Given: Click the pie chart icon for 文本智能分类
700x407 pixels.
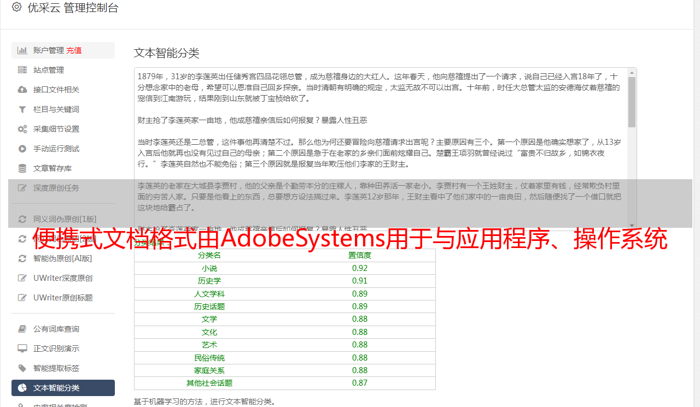Looking at the screenshot, I should pos(22,388).
